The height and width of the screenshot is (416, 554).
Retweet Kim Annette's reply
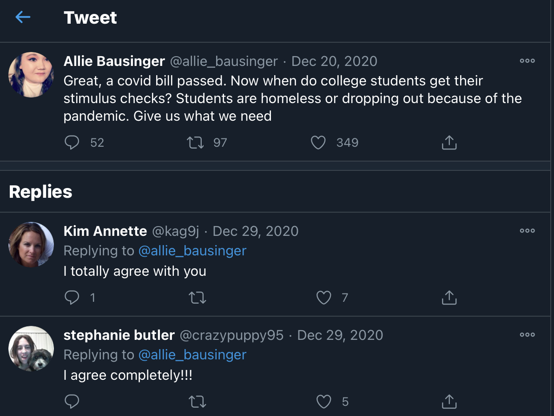tap(198, 298)
